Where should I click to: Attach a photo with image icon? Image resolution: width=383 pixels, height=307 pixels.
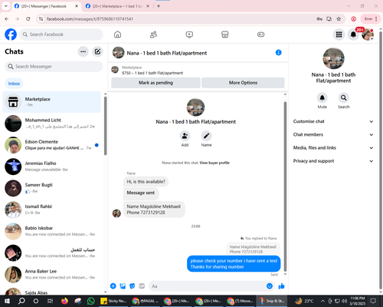point(123,286)
